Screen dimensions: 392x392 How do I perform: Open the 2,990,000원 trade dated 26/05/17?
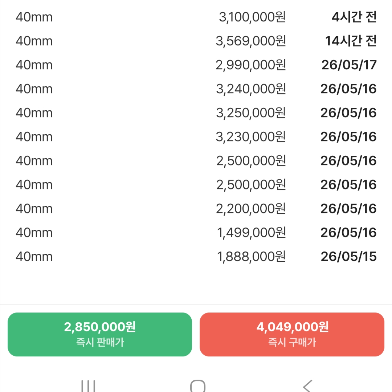(x=196, y=65)
